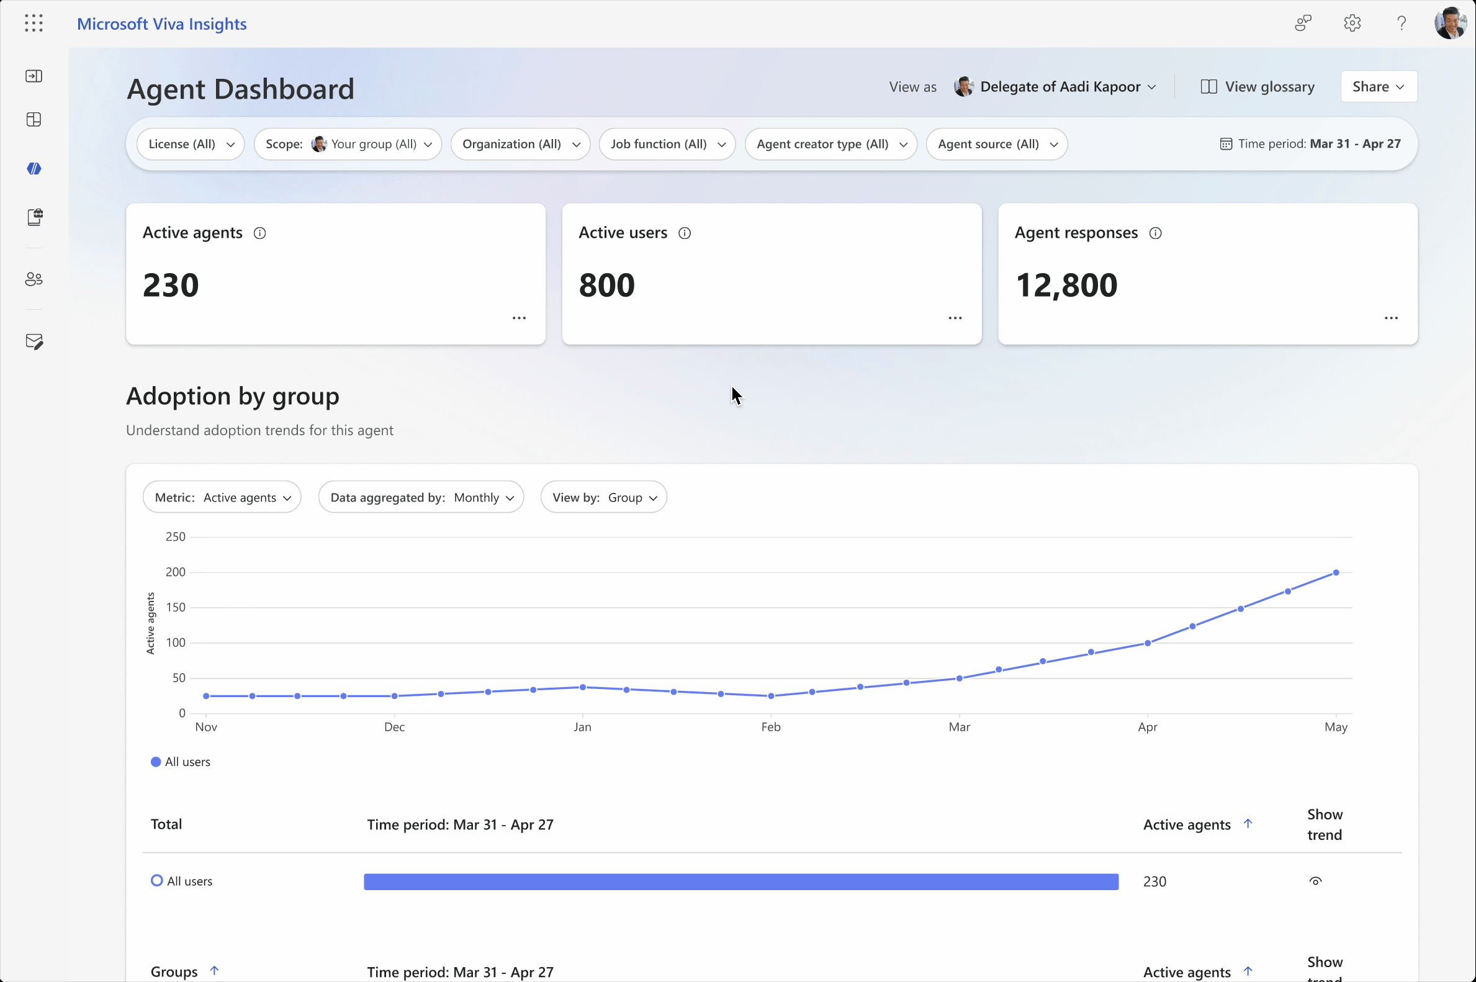Screen dimensions: 1476x982
Task: Select the email digest icon in sidebar
Action: [x=34, y=341]
